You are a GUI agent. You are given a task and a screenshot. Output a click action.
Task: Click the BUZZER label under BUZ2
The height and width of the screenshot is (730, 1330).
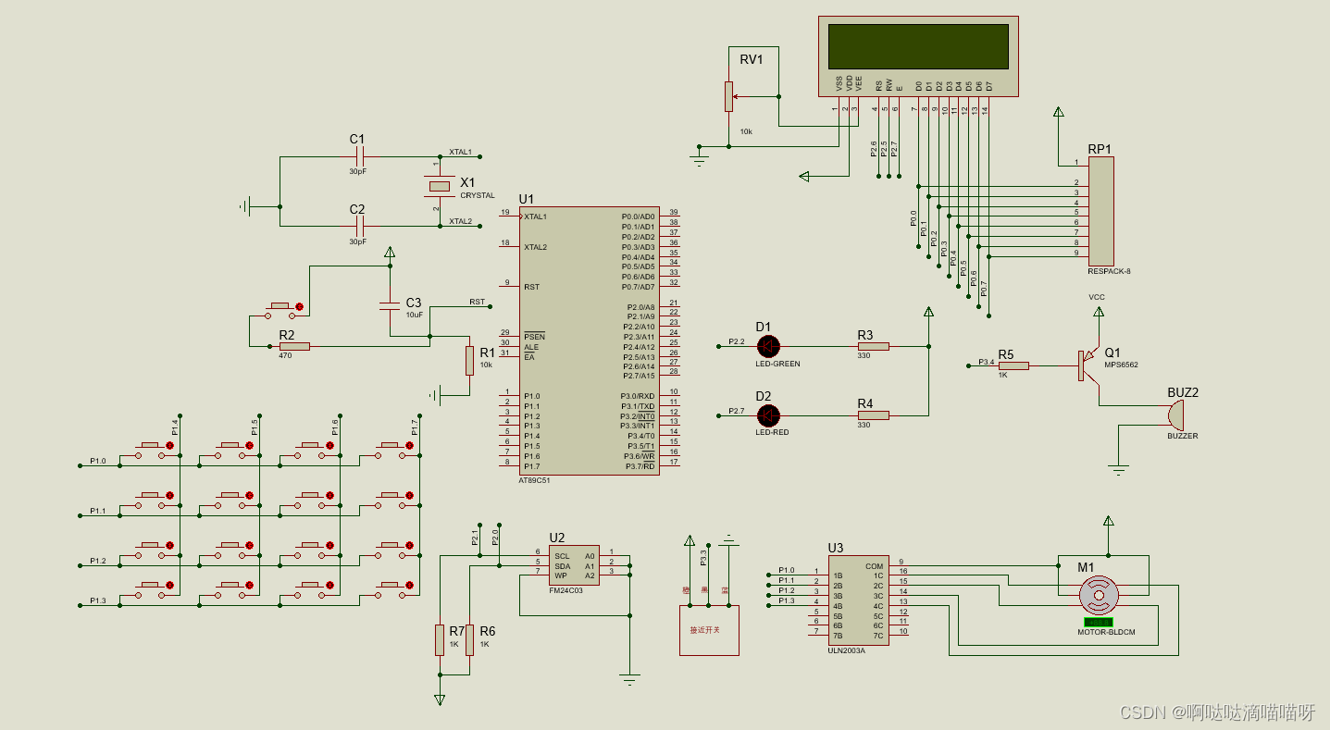point(1182,436)
